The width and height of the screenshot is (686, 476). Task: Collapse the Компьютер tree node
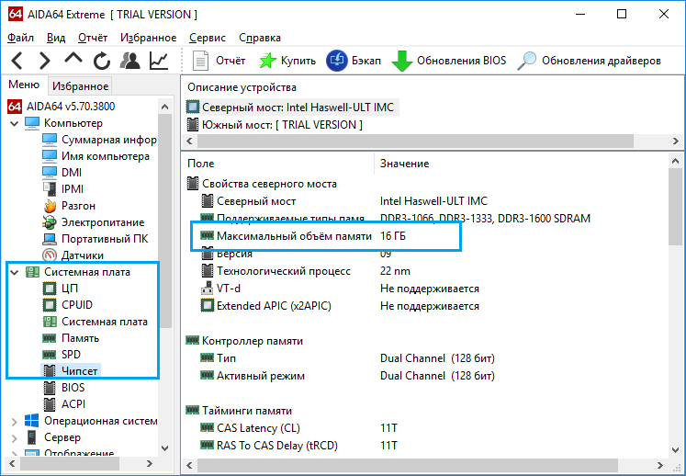tap(15, 123)
